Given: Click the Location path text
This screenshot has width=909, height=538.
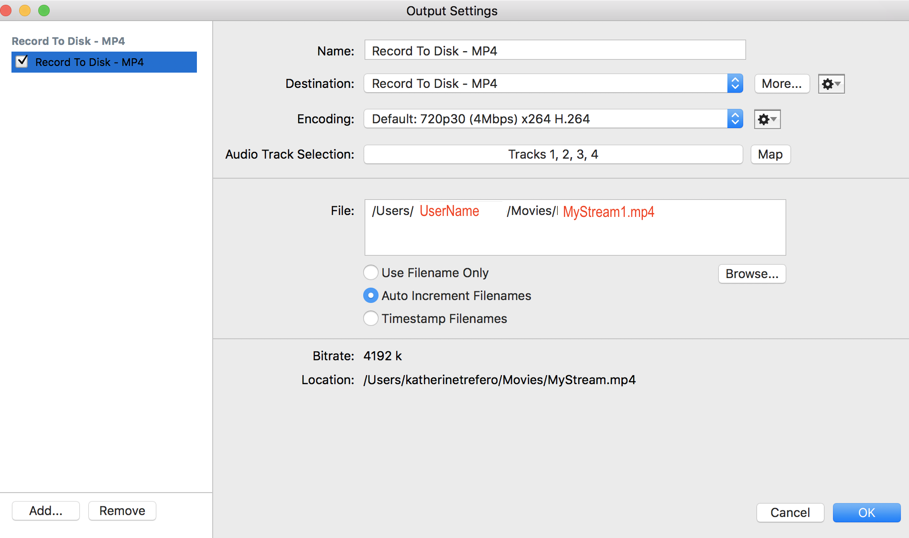Looking at the screenshot, I should (x=499, y=380).
